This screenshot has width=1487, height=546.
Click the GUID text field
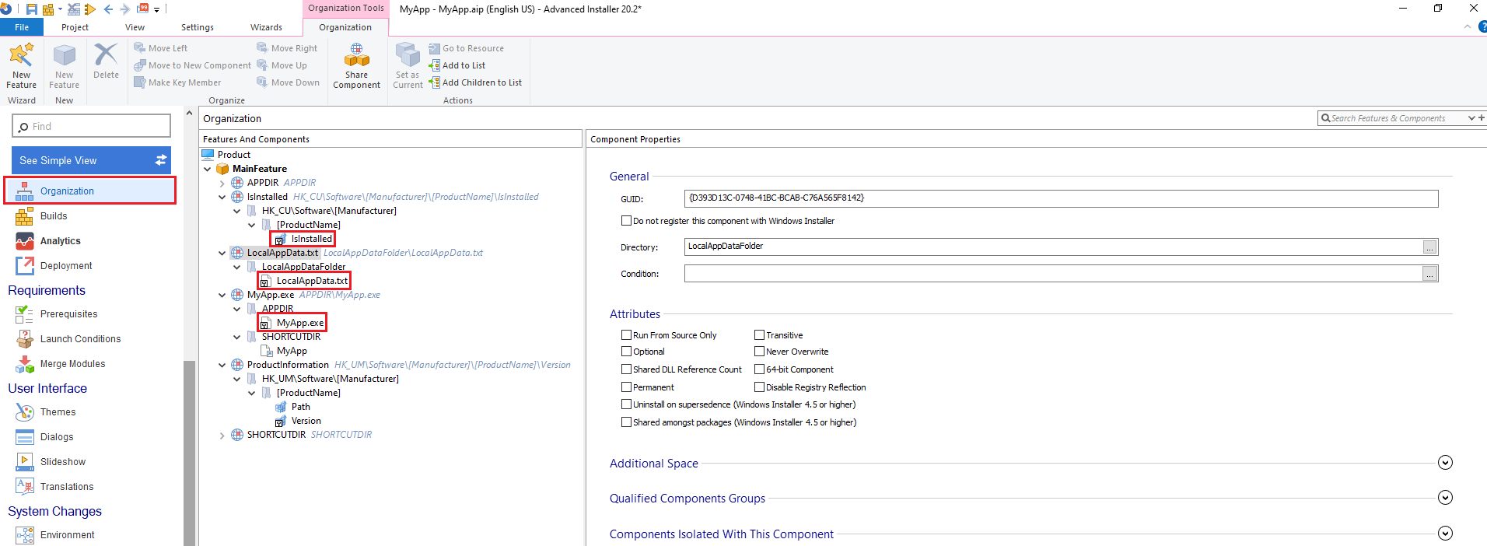click(1061, 198)
